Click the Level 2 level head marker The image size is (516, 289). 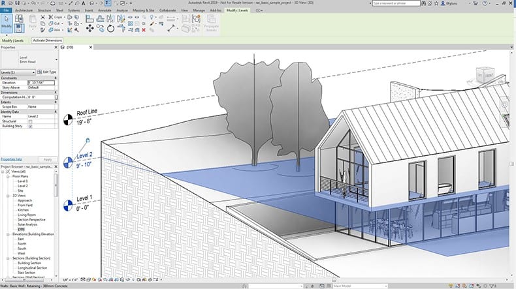coord(67,163)
